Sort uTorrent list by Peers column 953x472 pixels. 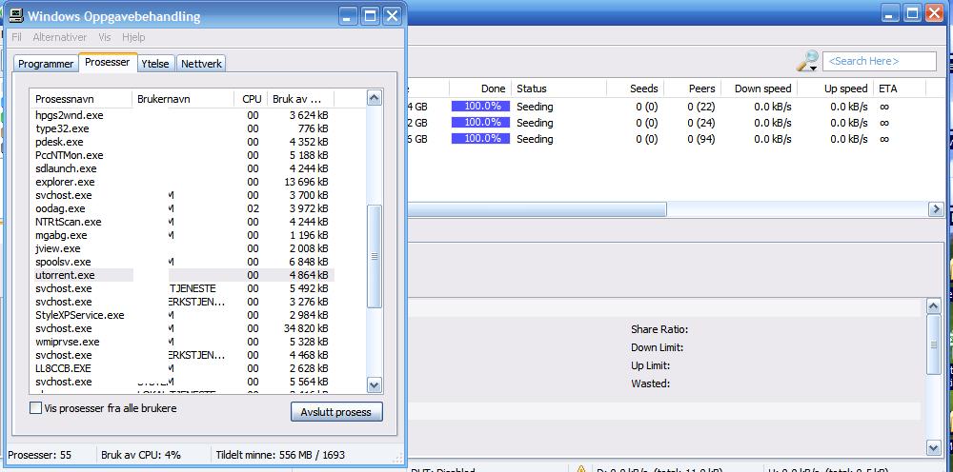point(692,88)
